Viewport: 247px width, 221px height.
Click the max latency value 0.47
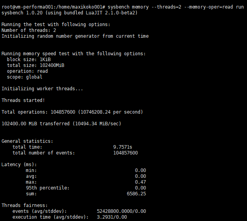coord(140,182)
